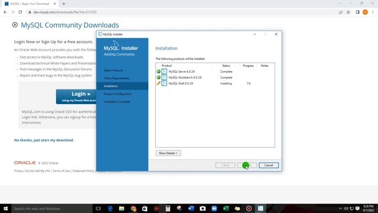Screen dimensions: 378x213
Task: Open Google Chrome from the taskbar
Action: (x=133, y=208)
